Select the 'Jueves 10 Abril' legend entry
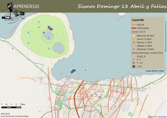This screenshot has height=118, width=167. [144, 39]
